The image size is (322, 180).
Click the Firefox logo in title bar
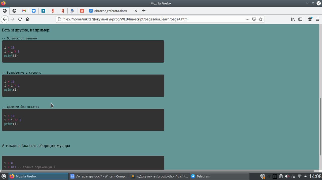coord(3,3)
